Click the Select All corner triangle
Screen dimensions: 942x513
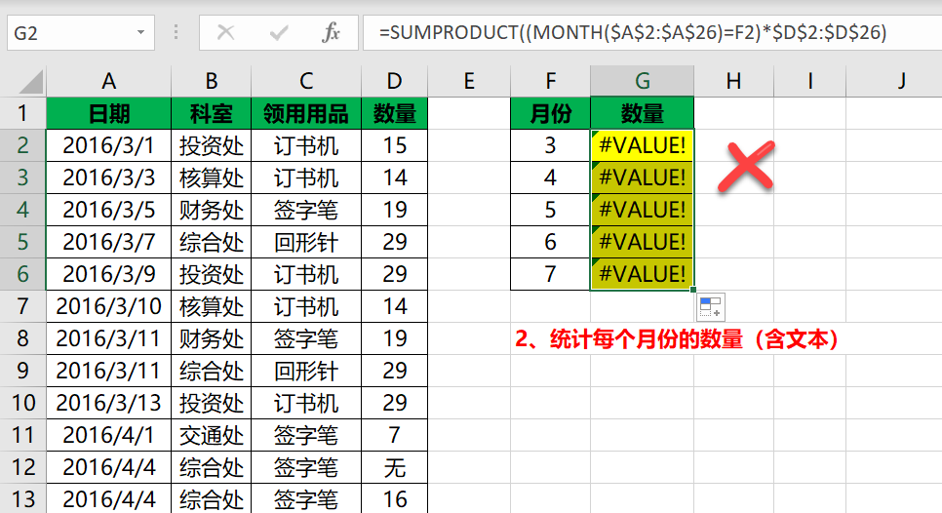click(x=30, y=82)
